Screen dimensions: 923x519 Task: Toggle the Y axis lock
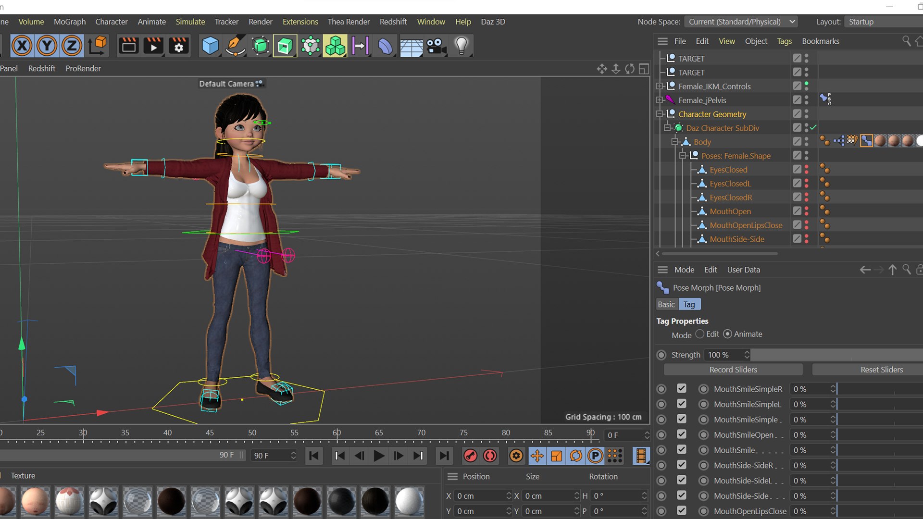click(47, 46)
